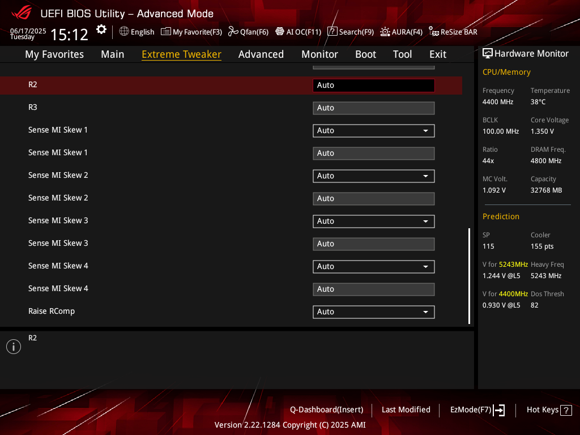Click the DRAM Freq. value 4800 MHz
The height and width of the screenshot is (435, 580).
tap(546, 161)
